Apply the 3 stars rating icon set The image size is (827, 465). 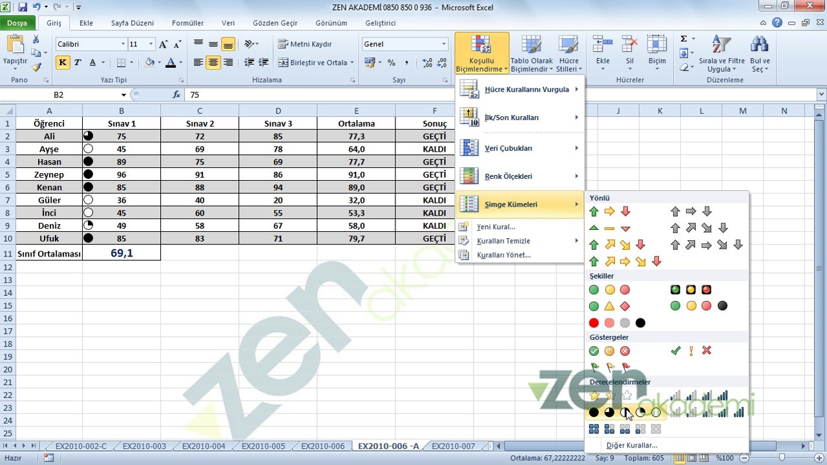[x=609, y=396]
